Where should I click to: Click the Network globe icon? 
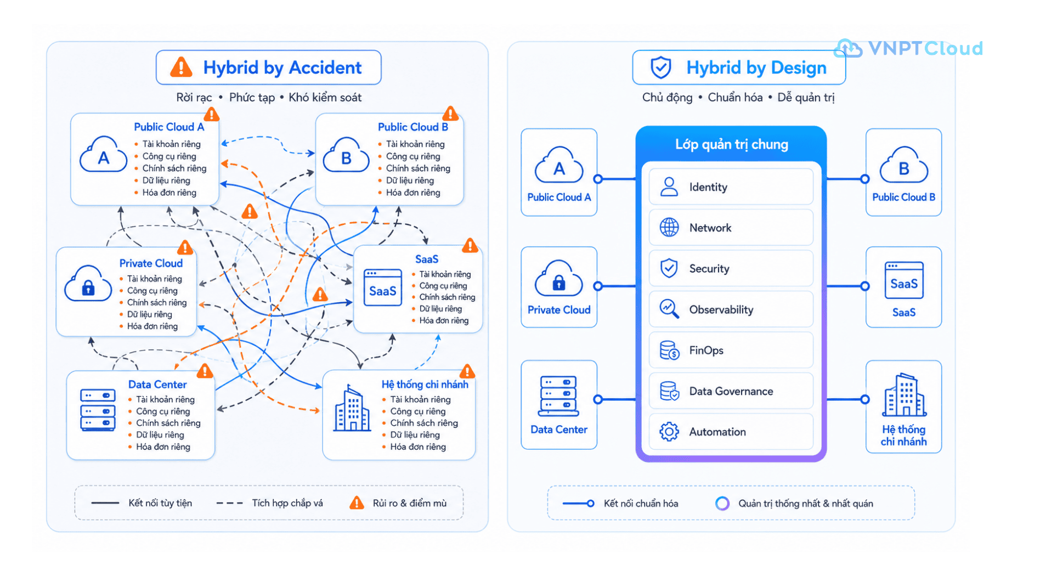669,227
